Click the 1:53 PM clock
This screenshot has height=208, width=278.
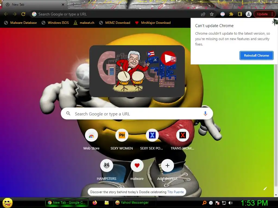(254, 203)
